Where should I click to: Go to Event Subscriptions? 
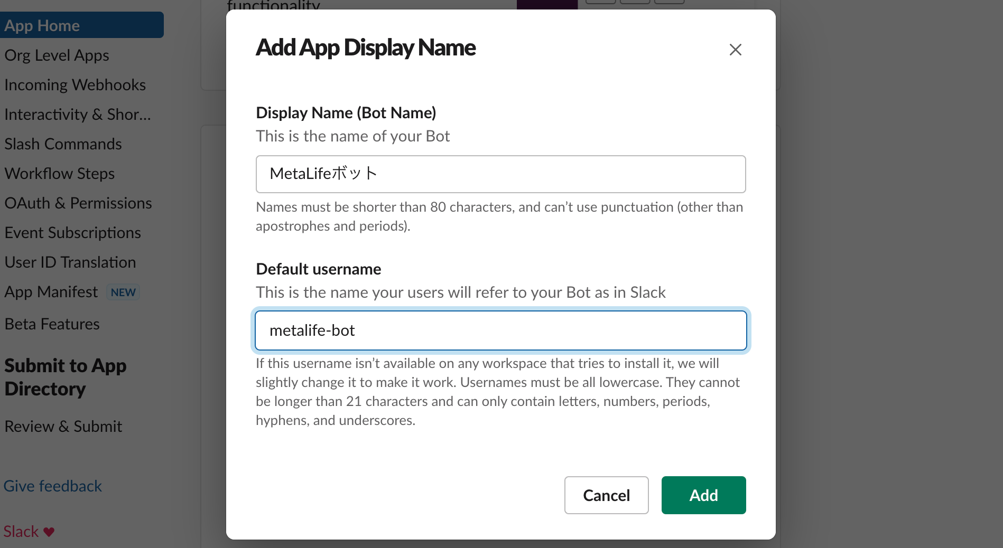[72, 233]
